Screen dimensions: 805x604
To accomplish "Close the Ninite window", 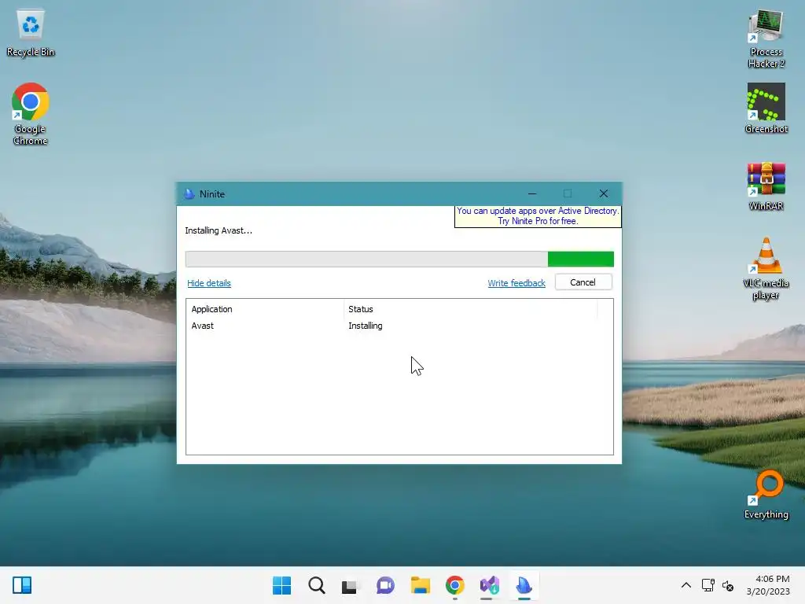I will 604,193.
